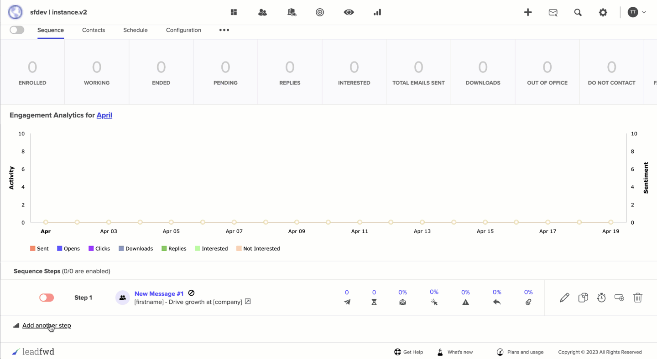Switch to the Configuration tab

(x=183, y=30)
